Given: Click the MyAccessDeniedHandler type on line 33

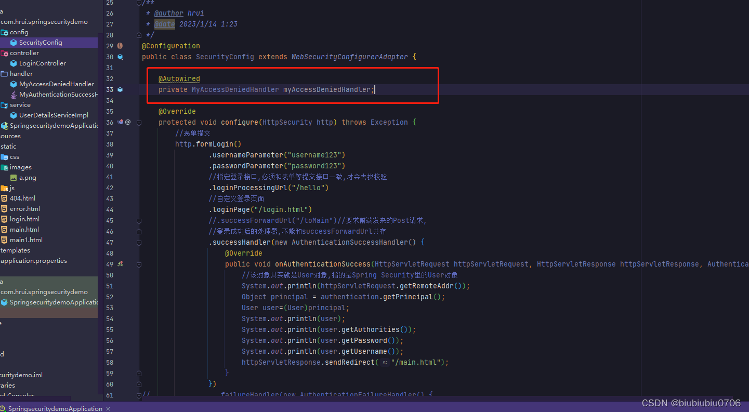Looking at the screenshot, I should (x=235, y=89).
